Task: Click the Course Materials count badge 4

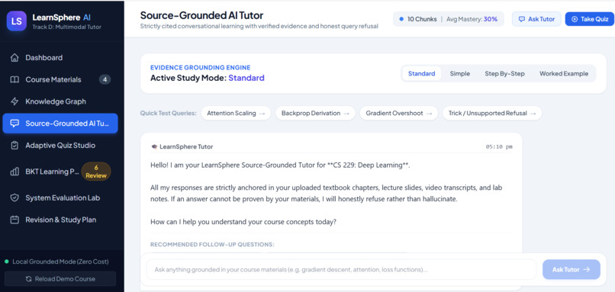Action: [x=105, y=79]
